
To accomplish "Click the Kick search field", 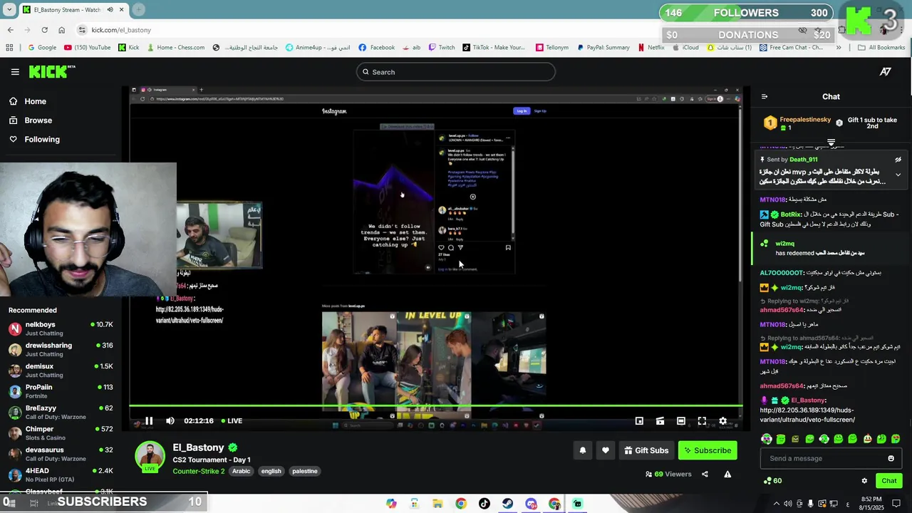I will pyautogui.click(x=455, y=72).
